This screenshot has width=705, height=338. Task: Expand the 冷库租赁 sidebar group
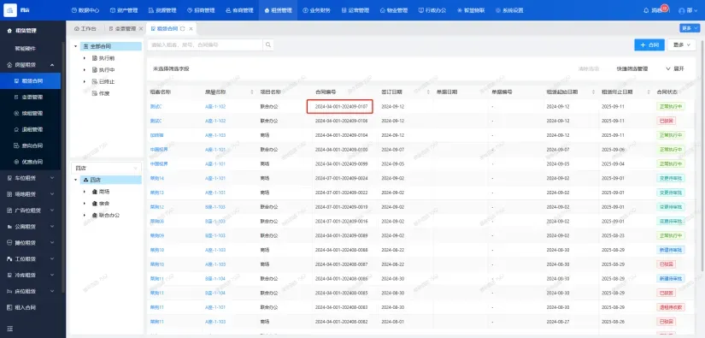tap(30, 275)
